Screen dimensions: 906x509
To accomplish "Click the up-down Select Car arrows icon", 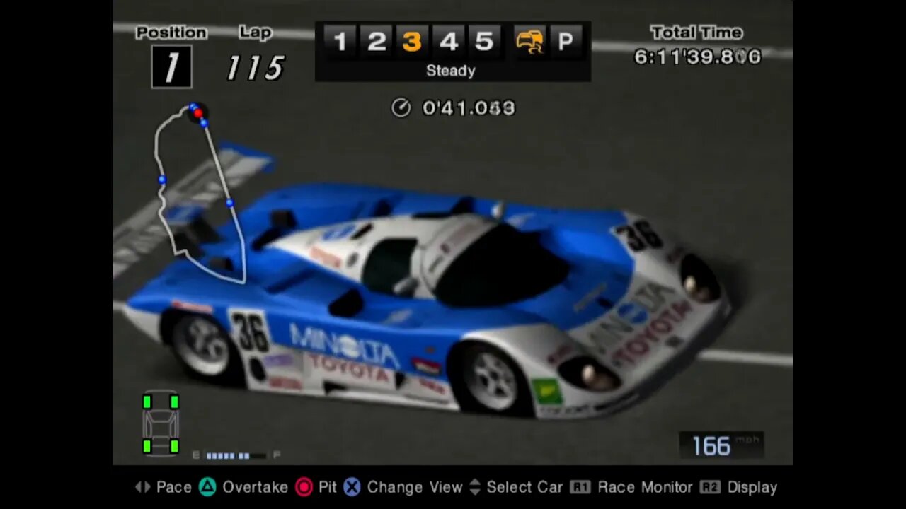I will [475, 487].
